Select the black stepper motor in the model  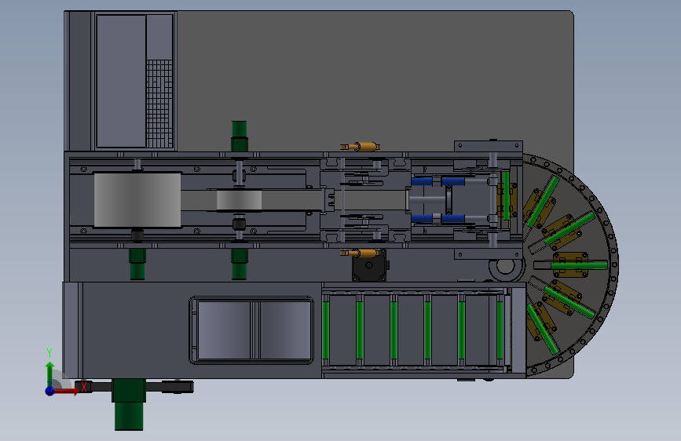click(369, 264)
